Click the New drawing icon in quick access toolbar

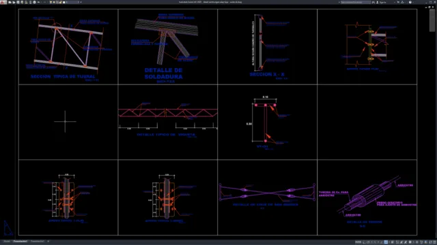point(10,2)
